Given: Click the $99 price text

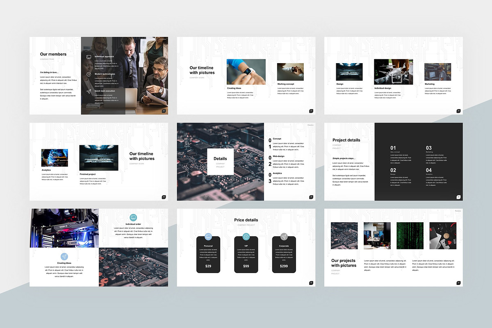Looking at the screenshot, I should tap(246, 266).
